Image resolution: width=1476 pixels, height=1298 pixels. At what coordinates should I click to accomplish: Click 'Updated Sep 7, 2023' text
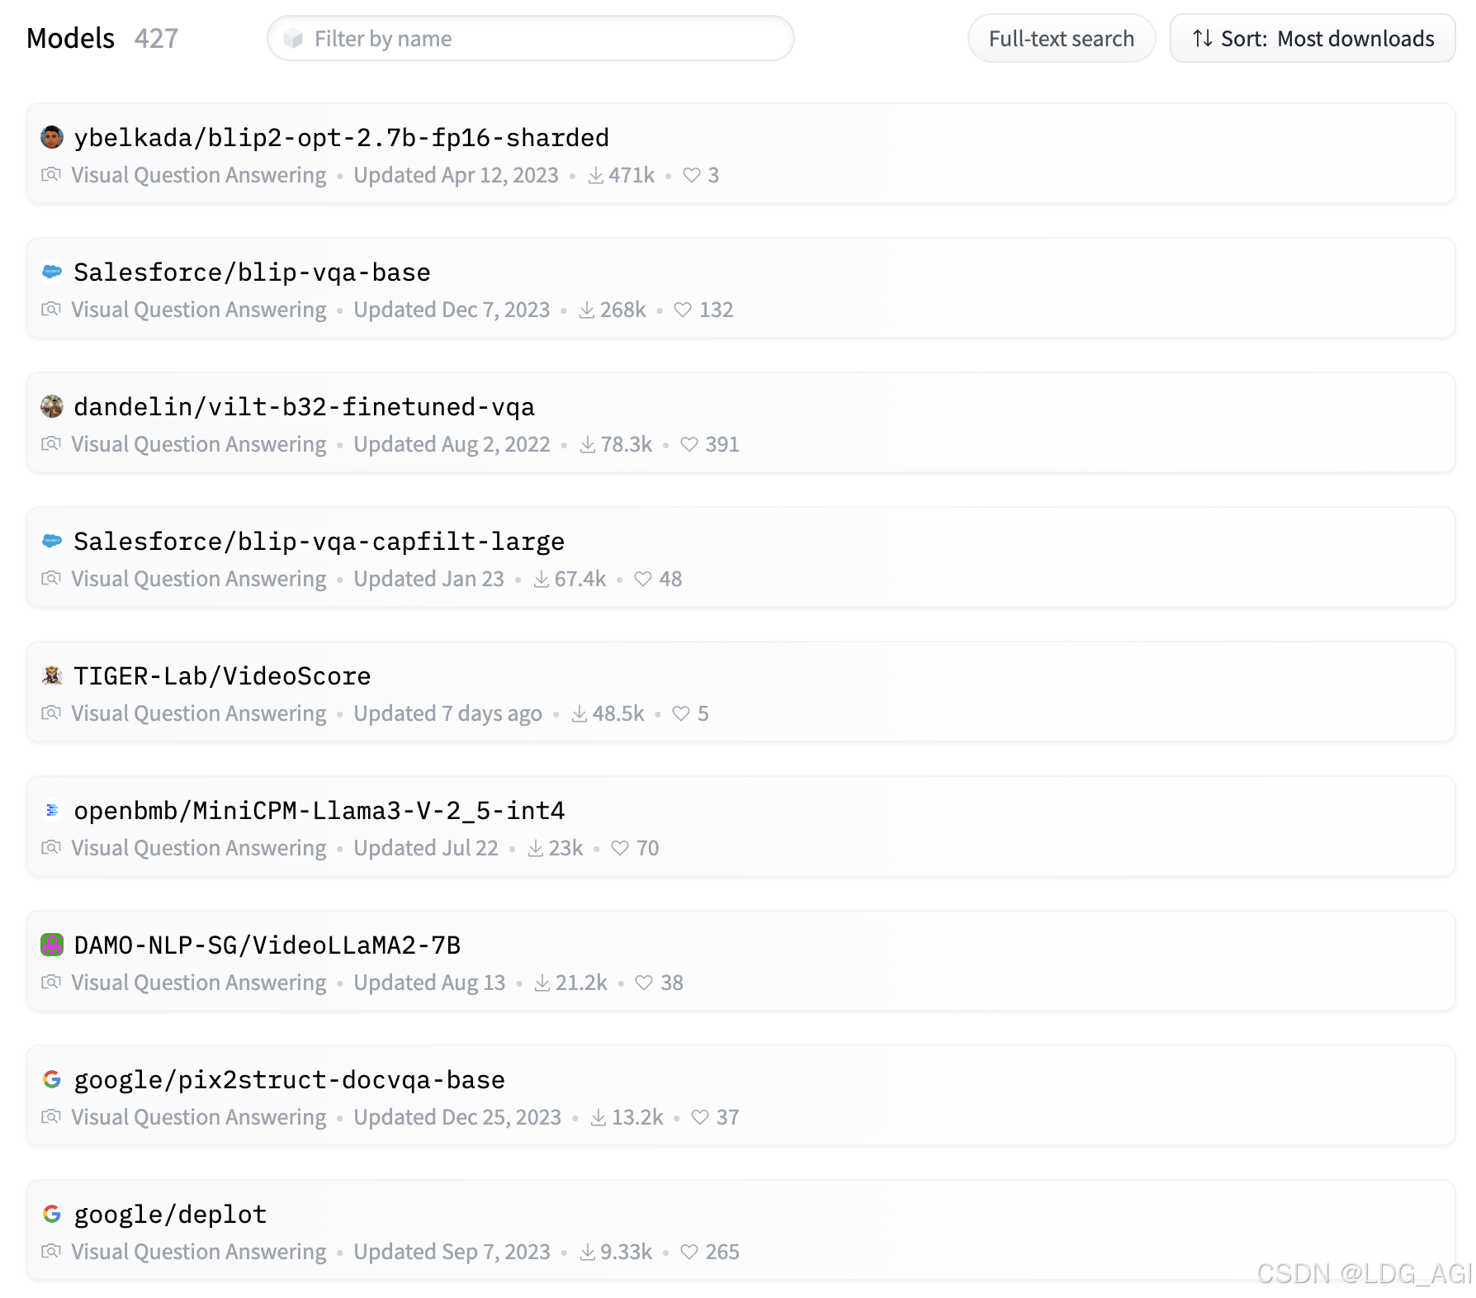[x=452, y=1252]
